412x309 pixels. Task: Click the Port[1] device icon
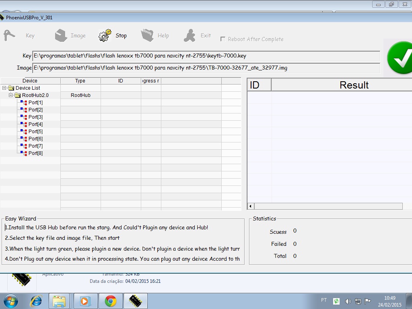(24, 103)
